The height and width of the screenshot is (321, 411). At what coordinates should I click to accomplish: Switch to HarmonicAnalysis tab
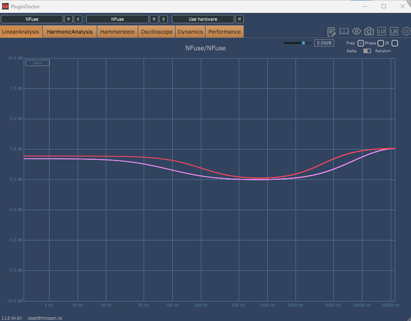pyautogui.click(x=70, y=32)
